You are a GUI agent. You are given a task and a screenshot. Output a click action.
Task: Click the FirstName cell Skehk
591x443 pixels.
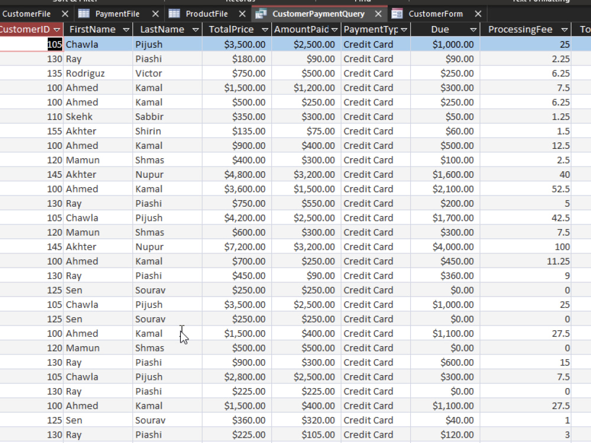(98, 117)
